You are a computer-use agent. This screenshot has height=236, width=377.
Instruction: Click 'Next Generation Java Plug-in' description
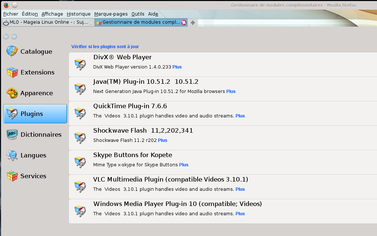coord(159,92)
